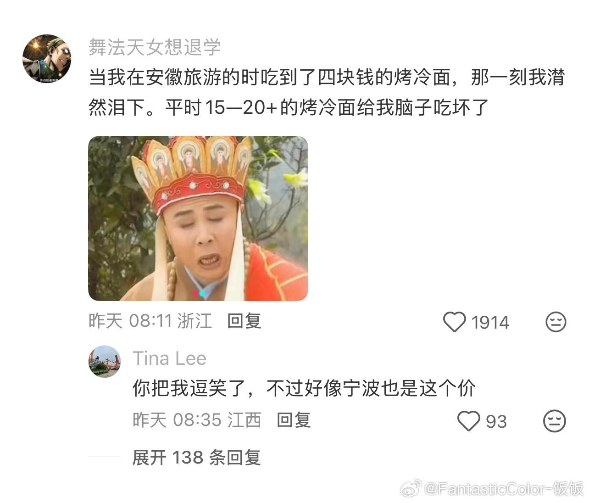Tap the 93 like count
Image resolution: width=589 pixels, height=503 pixels.
496,421
